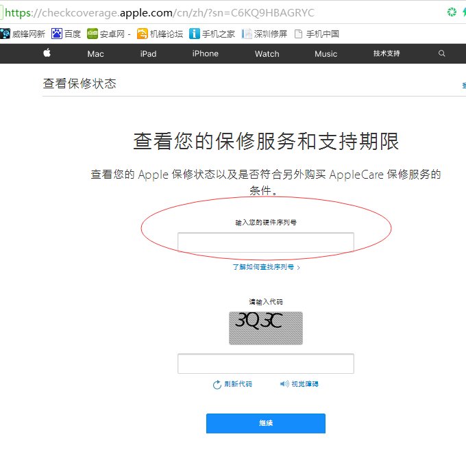Click the blue 继续 button

pyautogui.click(x=266, y=423)
